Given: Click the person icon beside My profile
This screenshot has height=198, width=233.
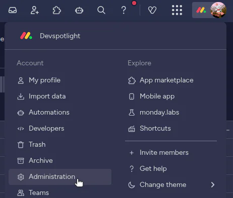Looking at the screenshot, I should pyautogui.click(x=21, y=80).
